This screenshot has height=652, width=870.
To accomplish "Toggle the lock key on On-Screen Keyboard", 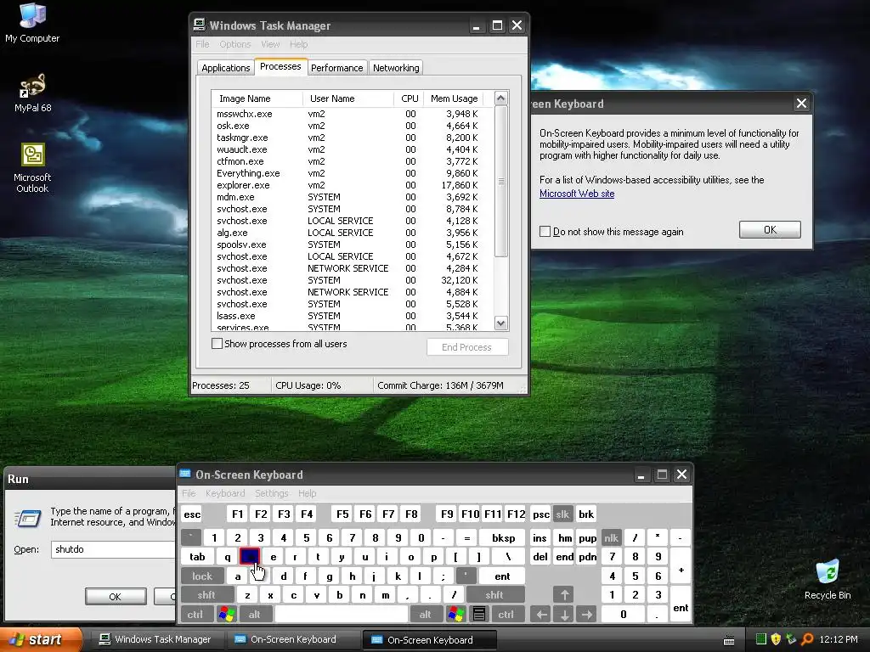I will (202, 576).
